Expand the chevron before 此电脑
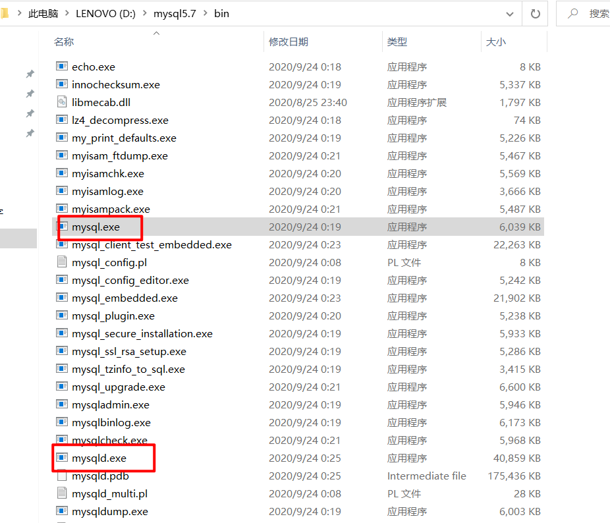This screenshot has height=523, width=610. pyautogui.click(x=20, y=13)
